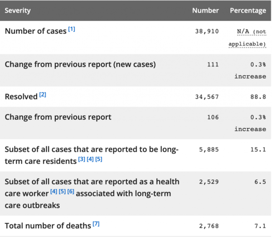Open footnote 5 in health care worker row
This screenshot has width=272, height=237.
point(62,192)
